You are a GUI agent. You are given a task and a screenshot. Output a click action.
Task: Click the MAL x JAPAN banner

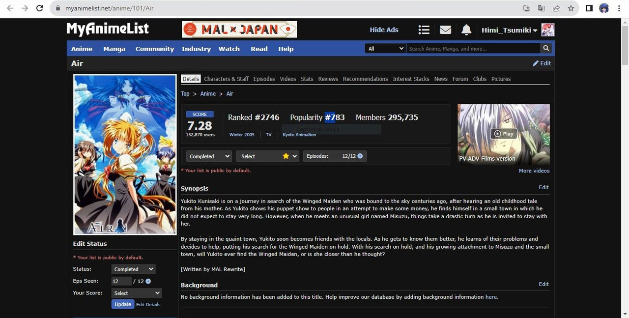click(239, 29)
